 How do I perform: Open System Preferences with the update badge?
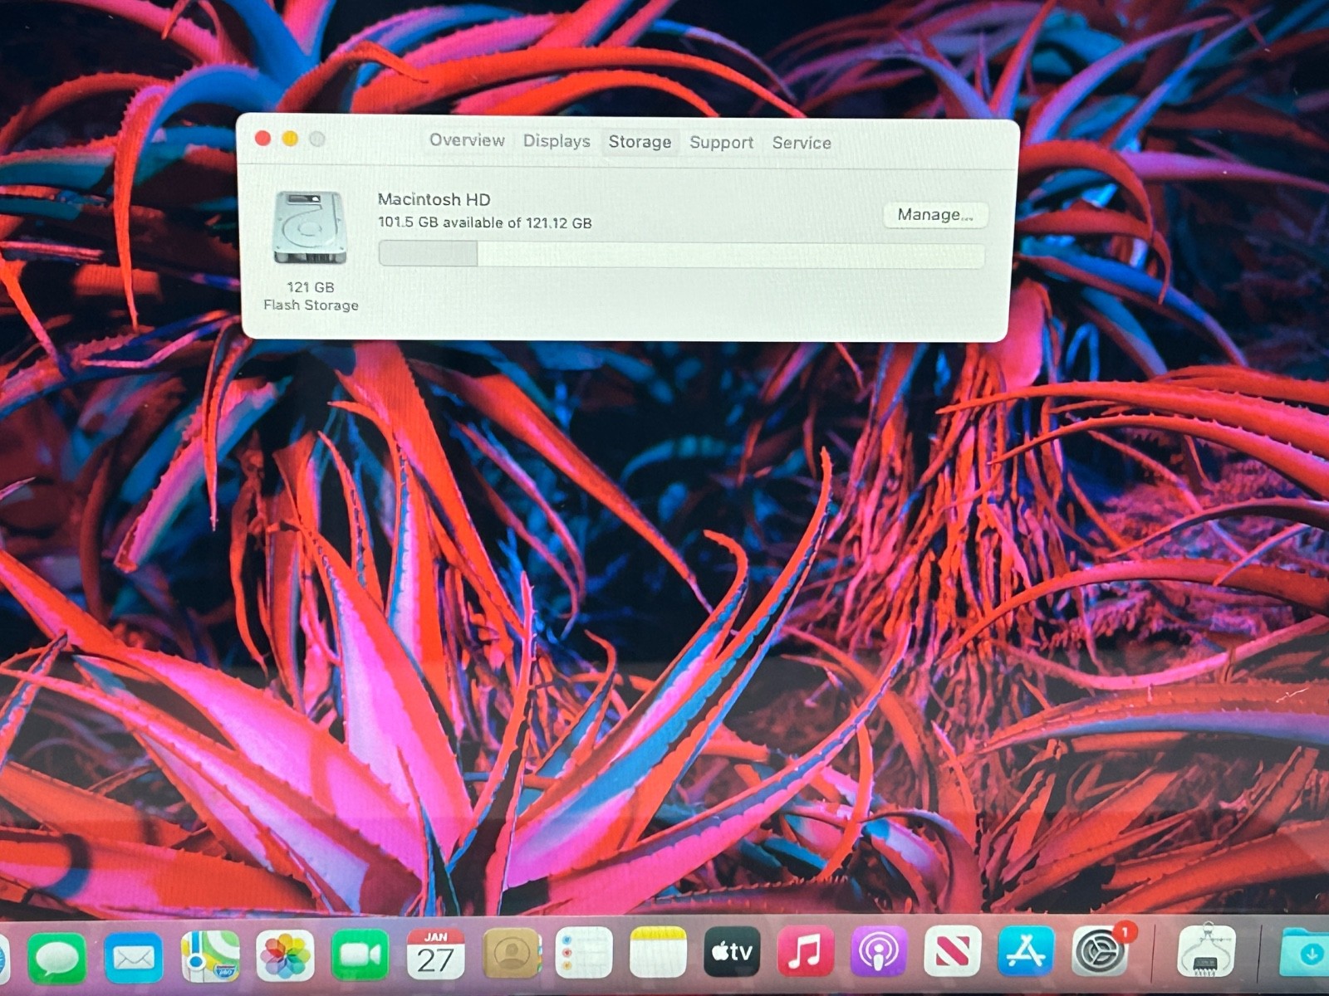pos(1101,950)
